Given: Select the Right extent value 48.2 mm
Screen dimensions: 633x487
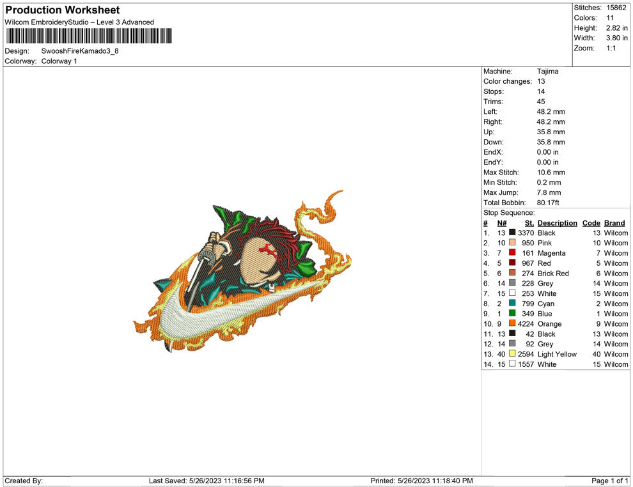Looking at the screenshot, I should 551,121.
